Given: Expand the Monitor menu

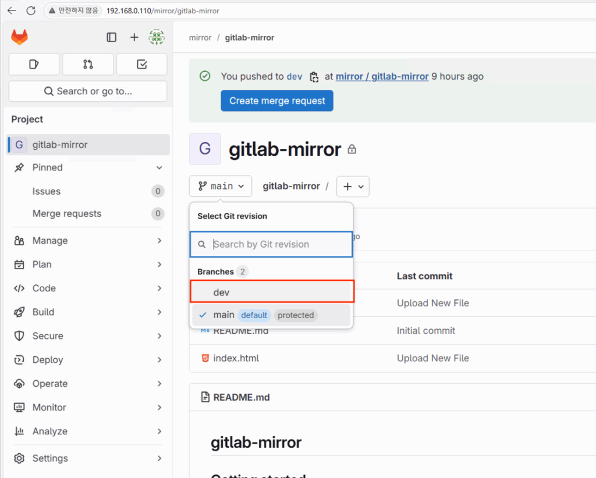Looking at the screenshot, I should 88,408.
